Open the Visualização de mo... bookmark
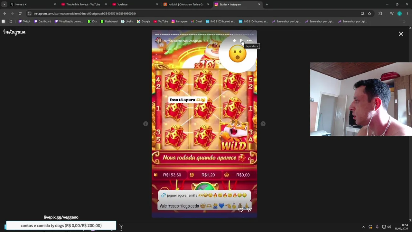412x232 pixels. pyautogui.click(x=69, y=22)
